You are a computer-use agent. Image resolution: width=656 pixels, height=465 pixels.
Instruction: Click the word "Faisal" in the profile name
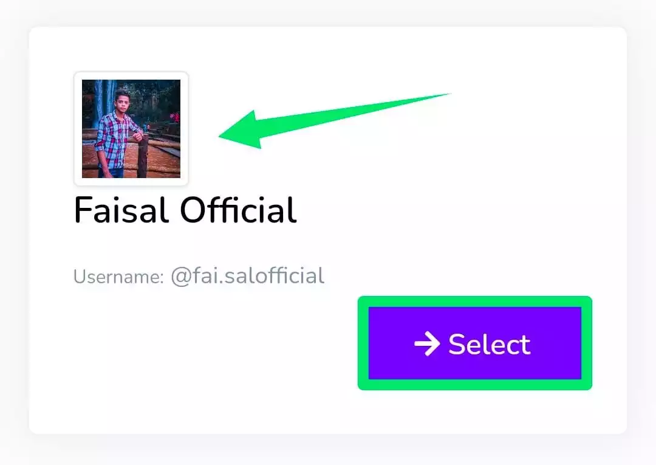pyautogui.click(x=121, y=209)
